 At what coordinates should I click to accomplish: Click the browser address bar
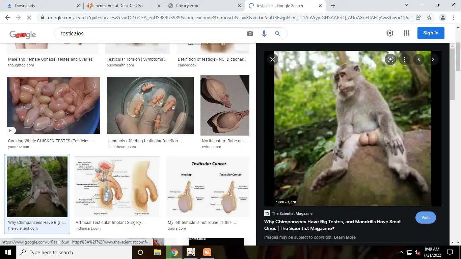(229, 18)
